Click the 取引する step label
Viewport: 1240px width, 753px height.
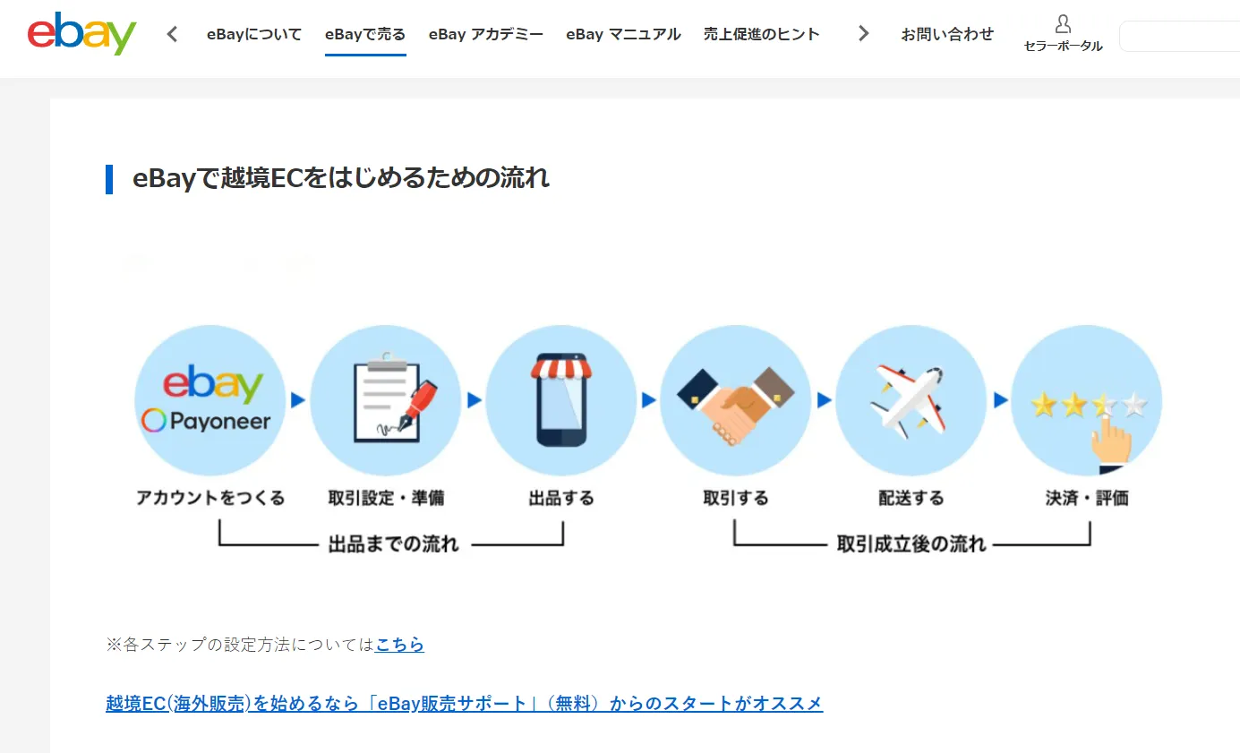click(736, 498)
